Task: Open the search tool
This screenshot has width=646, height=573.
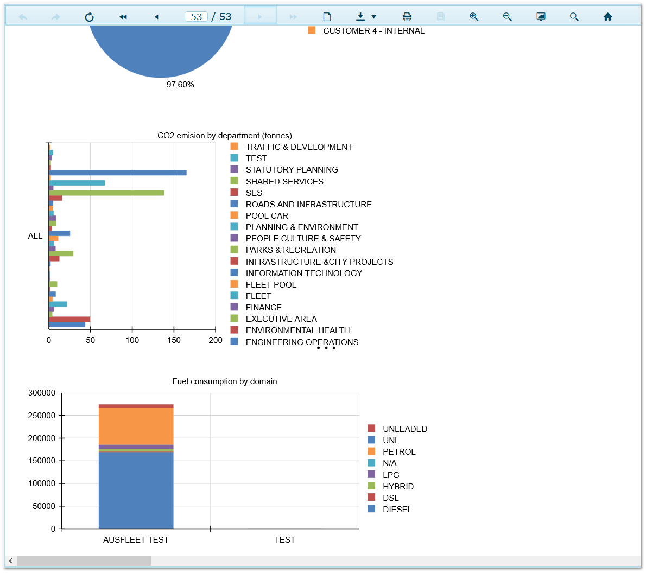Action: pyautogui.click(x=574, y=17)
